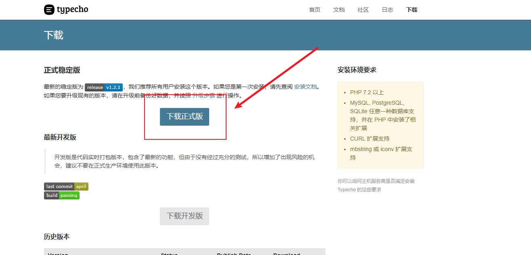Image resolution: width=531 pixels, height=255 pixels.
Task: Click the 历史版本 heading
Action: 57,236
